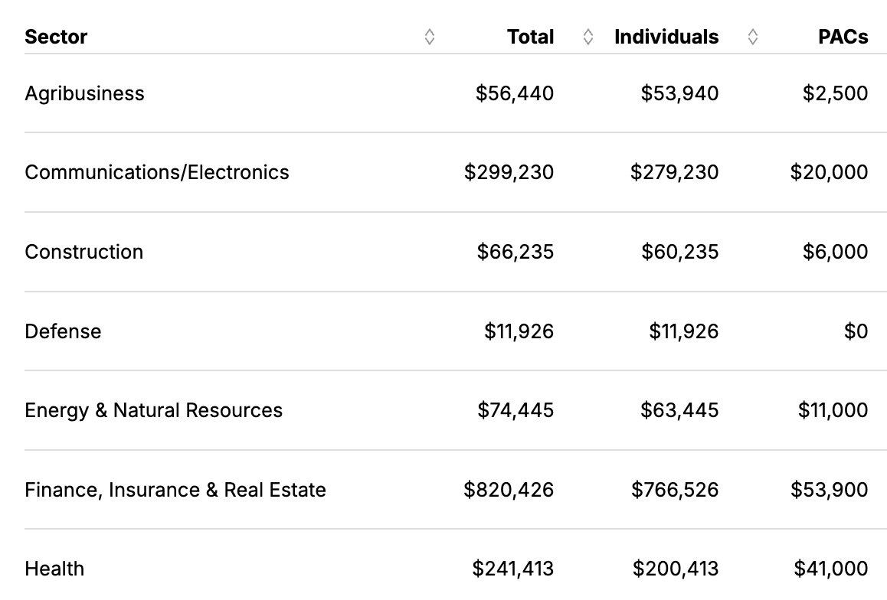887x600 pixels.
Task: Click the sort icon beside Sector header
Action: (x=430, y=37)
